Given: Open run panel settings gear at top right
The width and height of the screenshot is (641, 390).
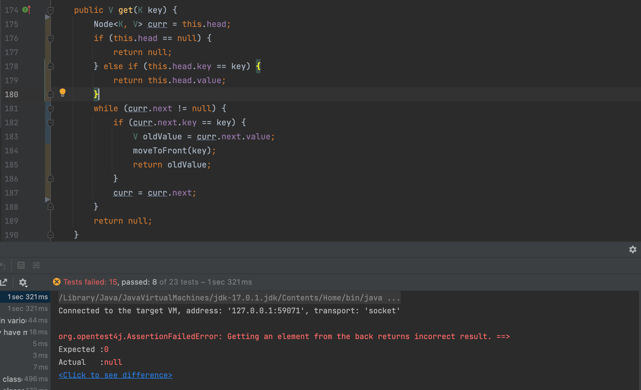Looking at the screenshot, I should pos(633,249).
